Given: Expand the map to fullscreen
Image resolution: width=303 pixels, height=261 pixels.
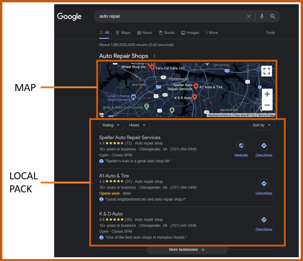Looking at the screenshot, I should [x=267, y=71].
